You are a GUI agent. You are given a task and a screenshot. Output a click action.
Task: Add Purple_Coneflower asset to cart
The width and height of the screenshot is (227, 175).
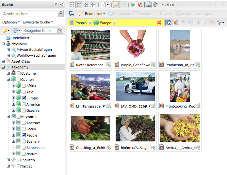pos(153,65)
